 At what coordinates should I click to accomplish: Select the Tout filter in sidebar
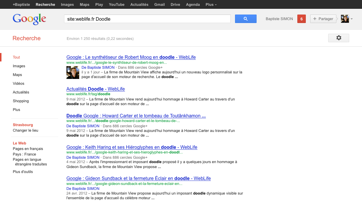click(16, 57)
